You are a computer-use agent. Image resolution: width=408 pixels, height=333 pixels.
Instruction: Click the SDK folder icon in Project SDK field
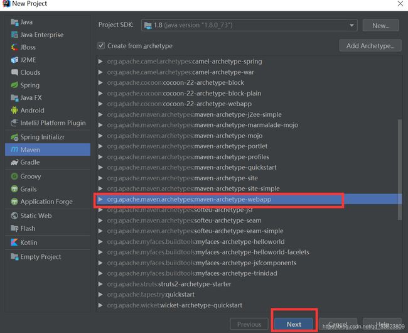(148, 26)
